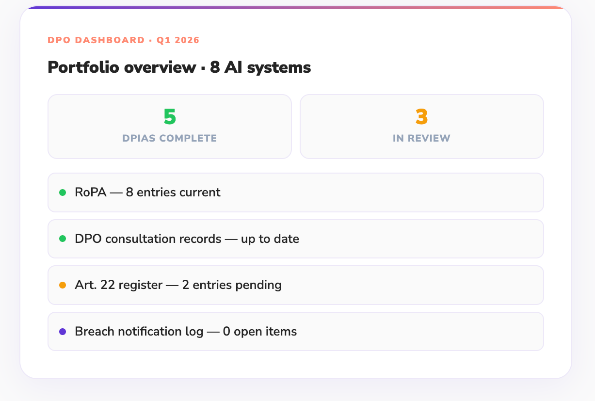Click the green dot beside RoPA

click(63, 192)
